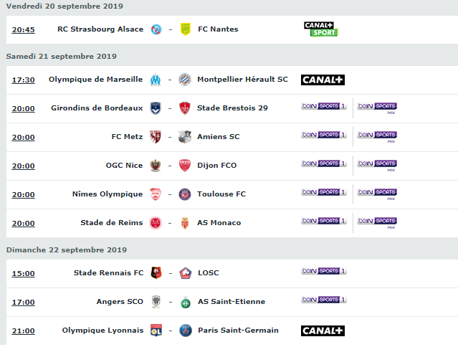458x347 pixels.
Task: Select the AS Saint-Etienne green crest
Action: (186, 302)
